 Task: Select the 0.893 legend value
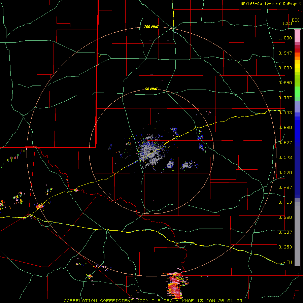(285, 68)
